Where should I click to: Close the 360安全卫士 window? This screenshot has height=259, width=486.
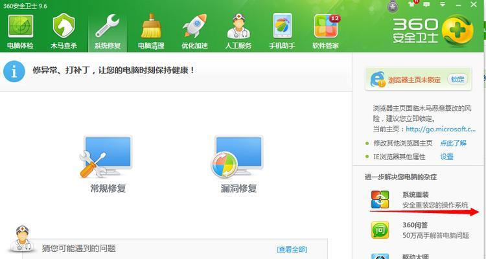coord(474,5)
